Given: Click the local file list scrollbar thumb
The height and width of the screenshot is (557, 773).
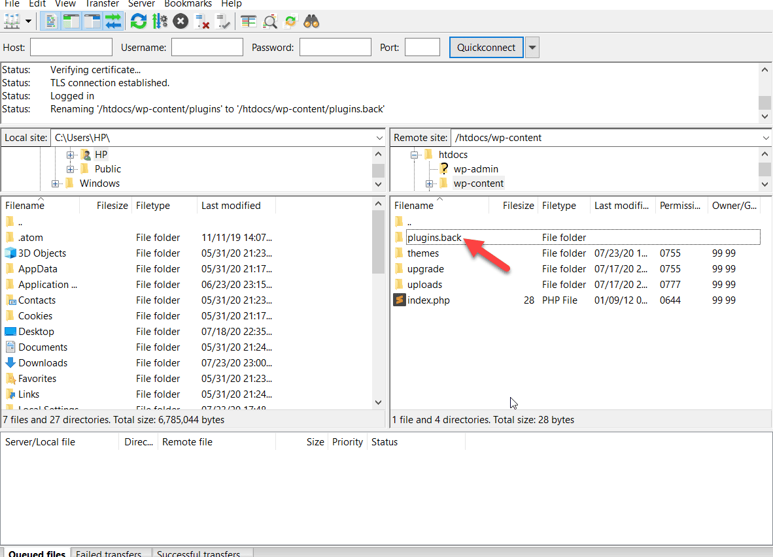Looking at the screenshot, I should (378, 242).
